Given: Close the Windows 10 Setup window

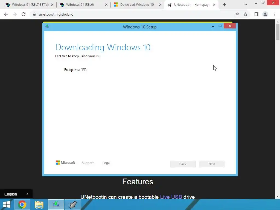Looking at the screenshot, I should click(230, 26).
